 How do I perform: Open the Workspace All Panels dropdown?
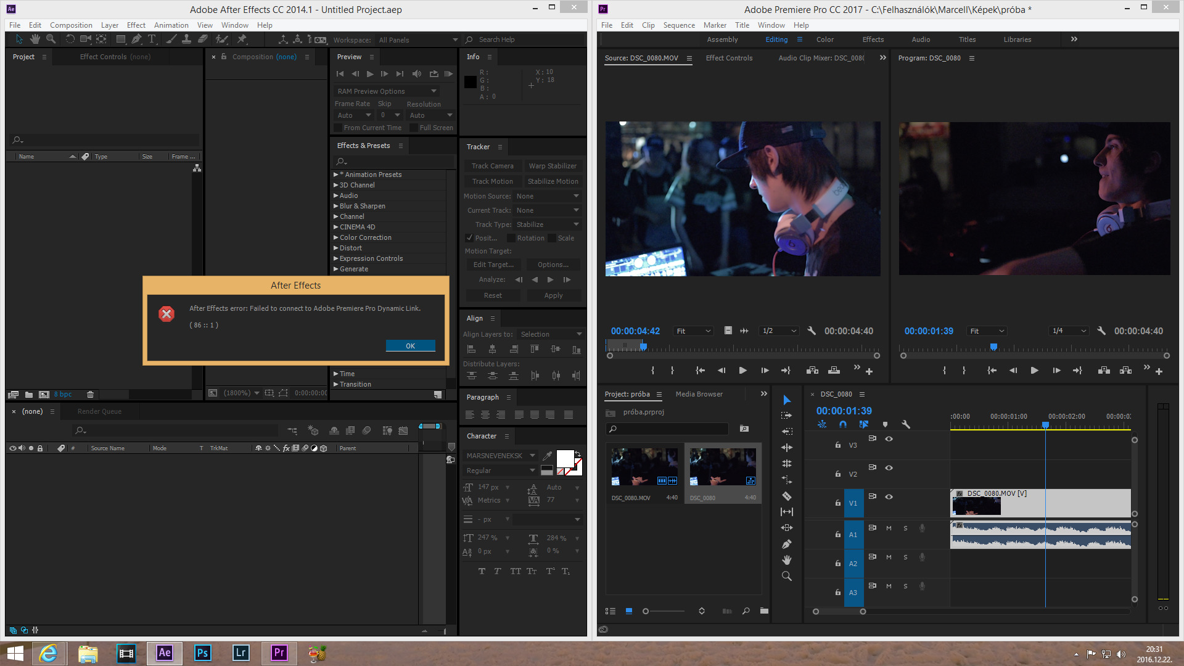pos(418,39)
